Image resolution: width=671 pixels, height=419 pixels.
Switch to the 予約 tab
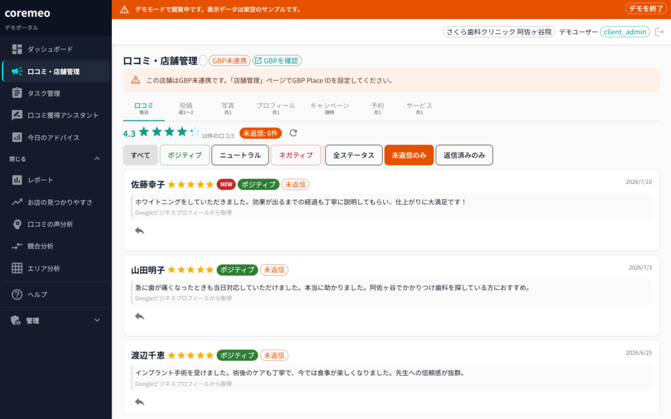click(x=377, y=109)
